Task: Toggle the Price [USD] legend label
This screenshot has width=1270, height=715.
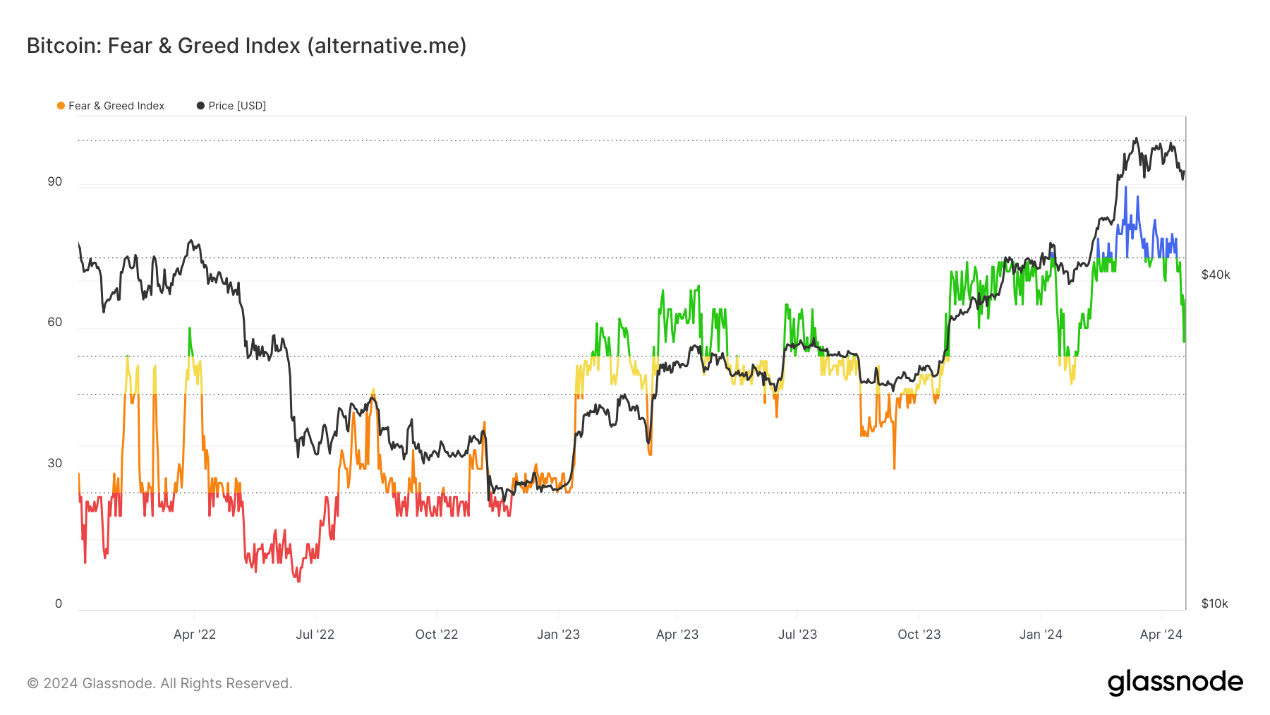Action: 237,106
